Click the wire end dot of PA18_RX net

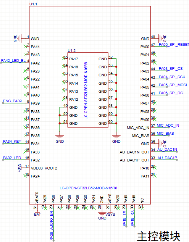(x=134, y=226)
